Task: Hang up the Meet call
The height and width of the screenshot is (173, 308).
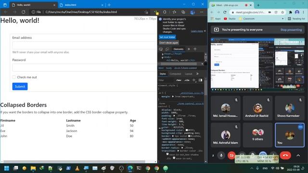Action: pyautogui.click(x=285, y=155)
